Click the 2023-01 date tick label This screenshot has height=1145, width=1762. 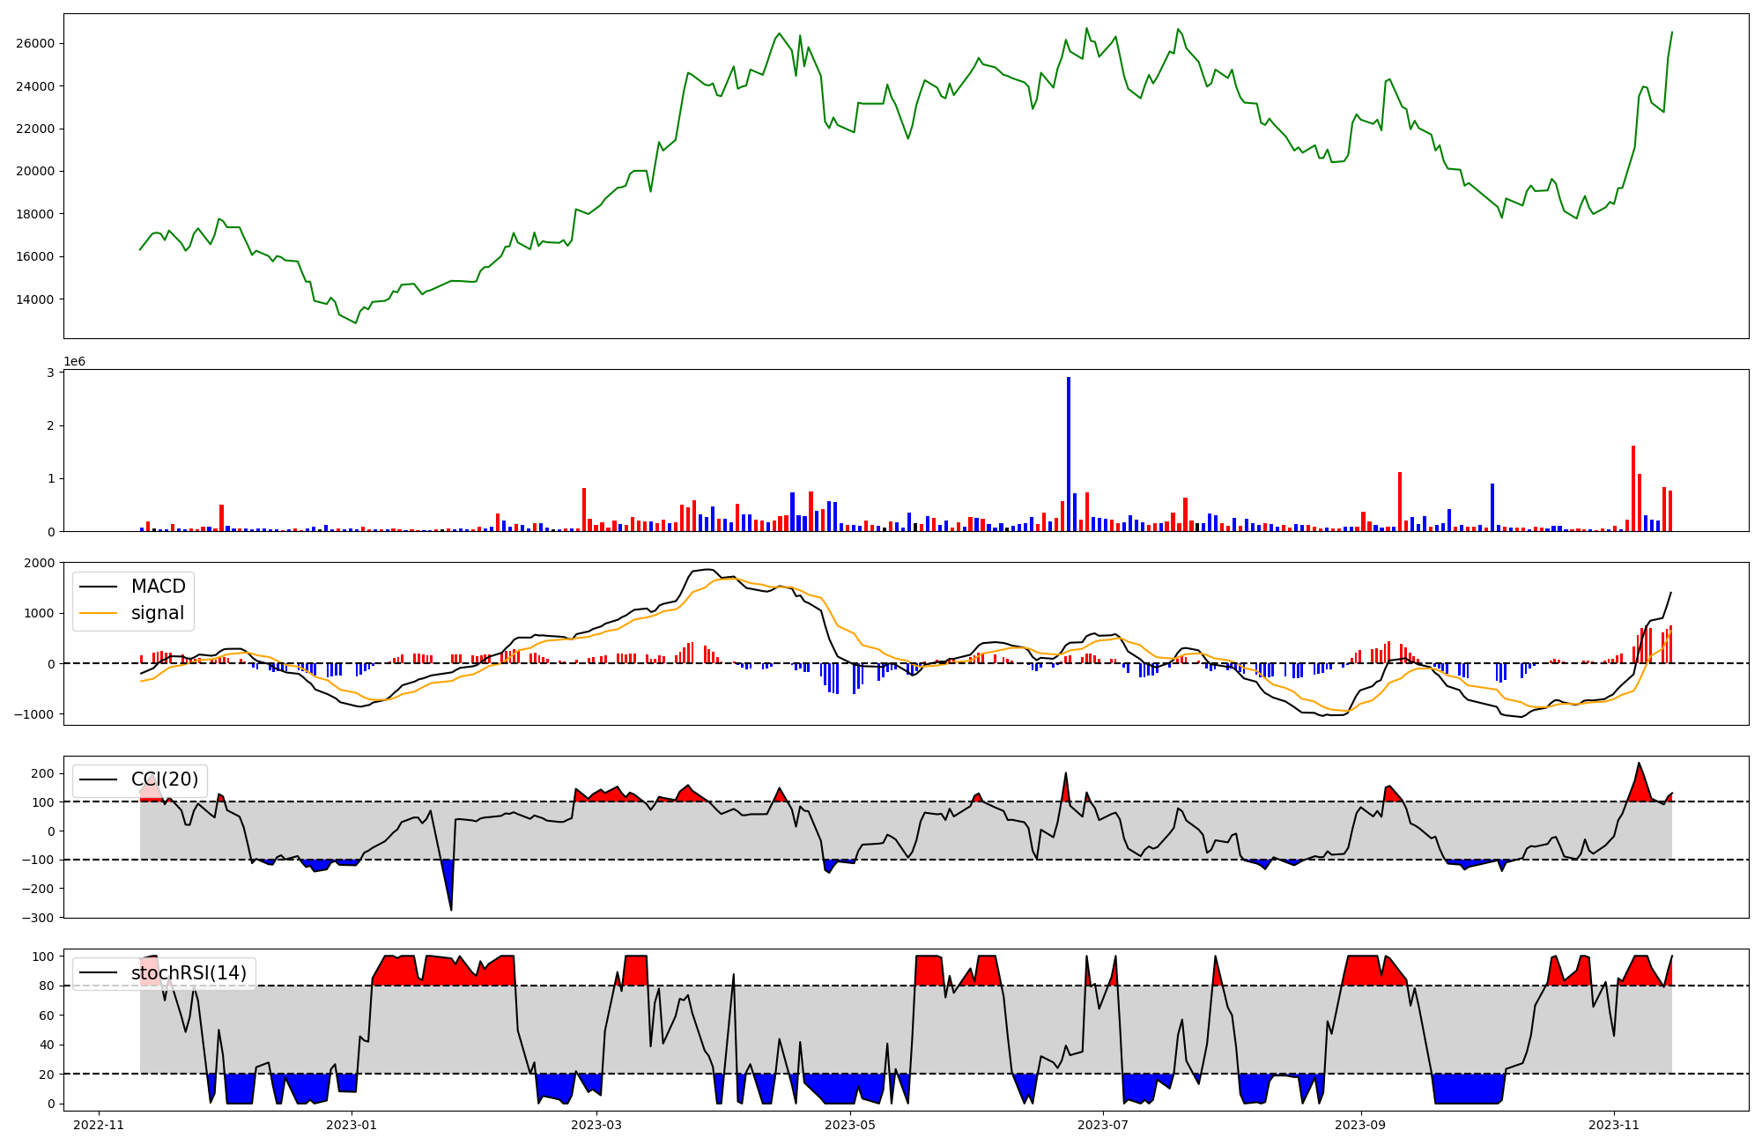click(352, 1125)
